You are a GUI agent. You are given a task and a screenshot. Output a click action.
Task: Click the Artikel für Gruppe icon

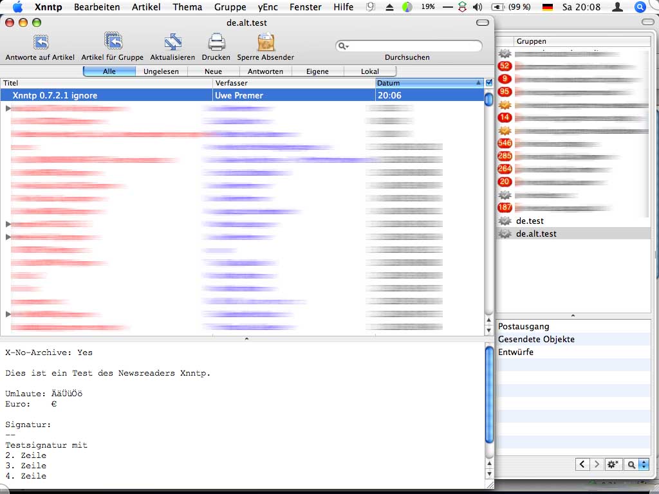[113, 43]
